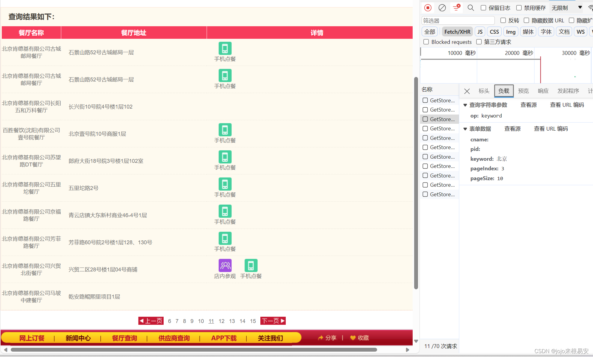Viewport: 593px width, 357px height.
Task: Open the network search magnifier icon
Action: 471,8
